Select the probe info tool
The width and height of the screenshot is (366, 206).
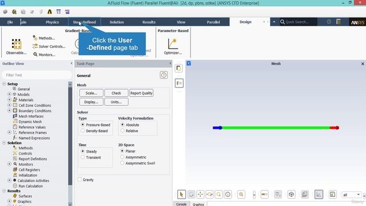point(228,195)
